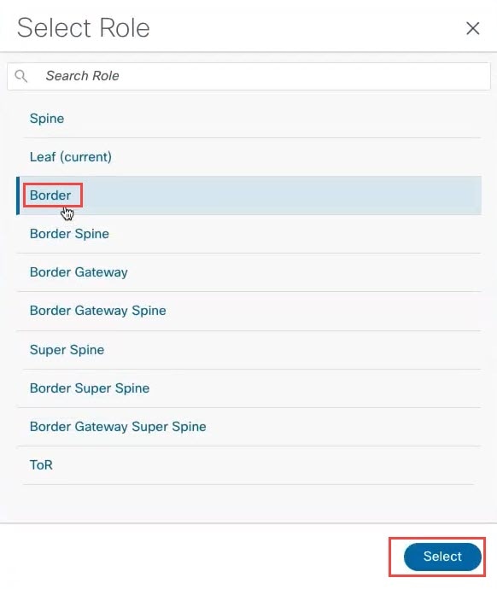The width and height of the screenshot is (497, 589).
Task: Click the blank footer left of Select
Action: tap(194, 557)
